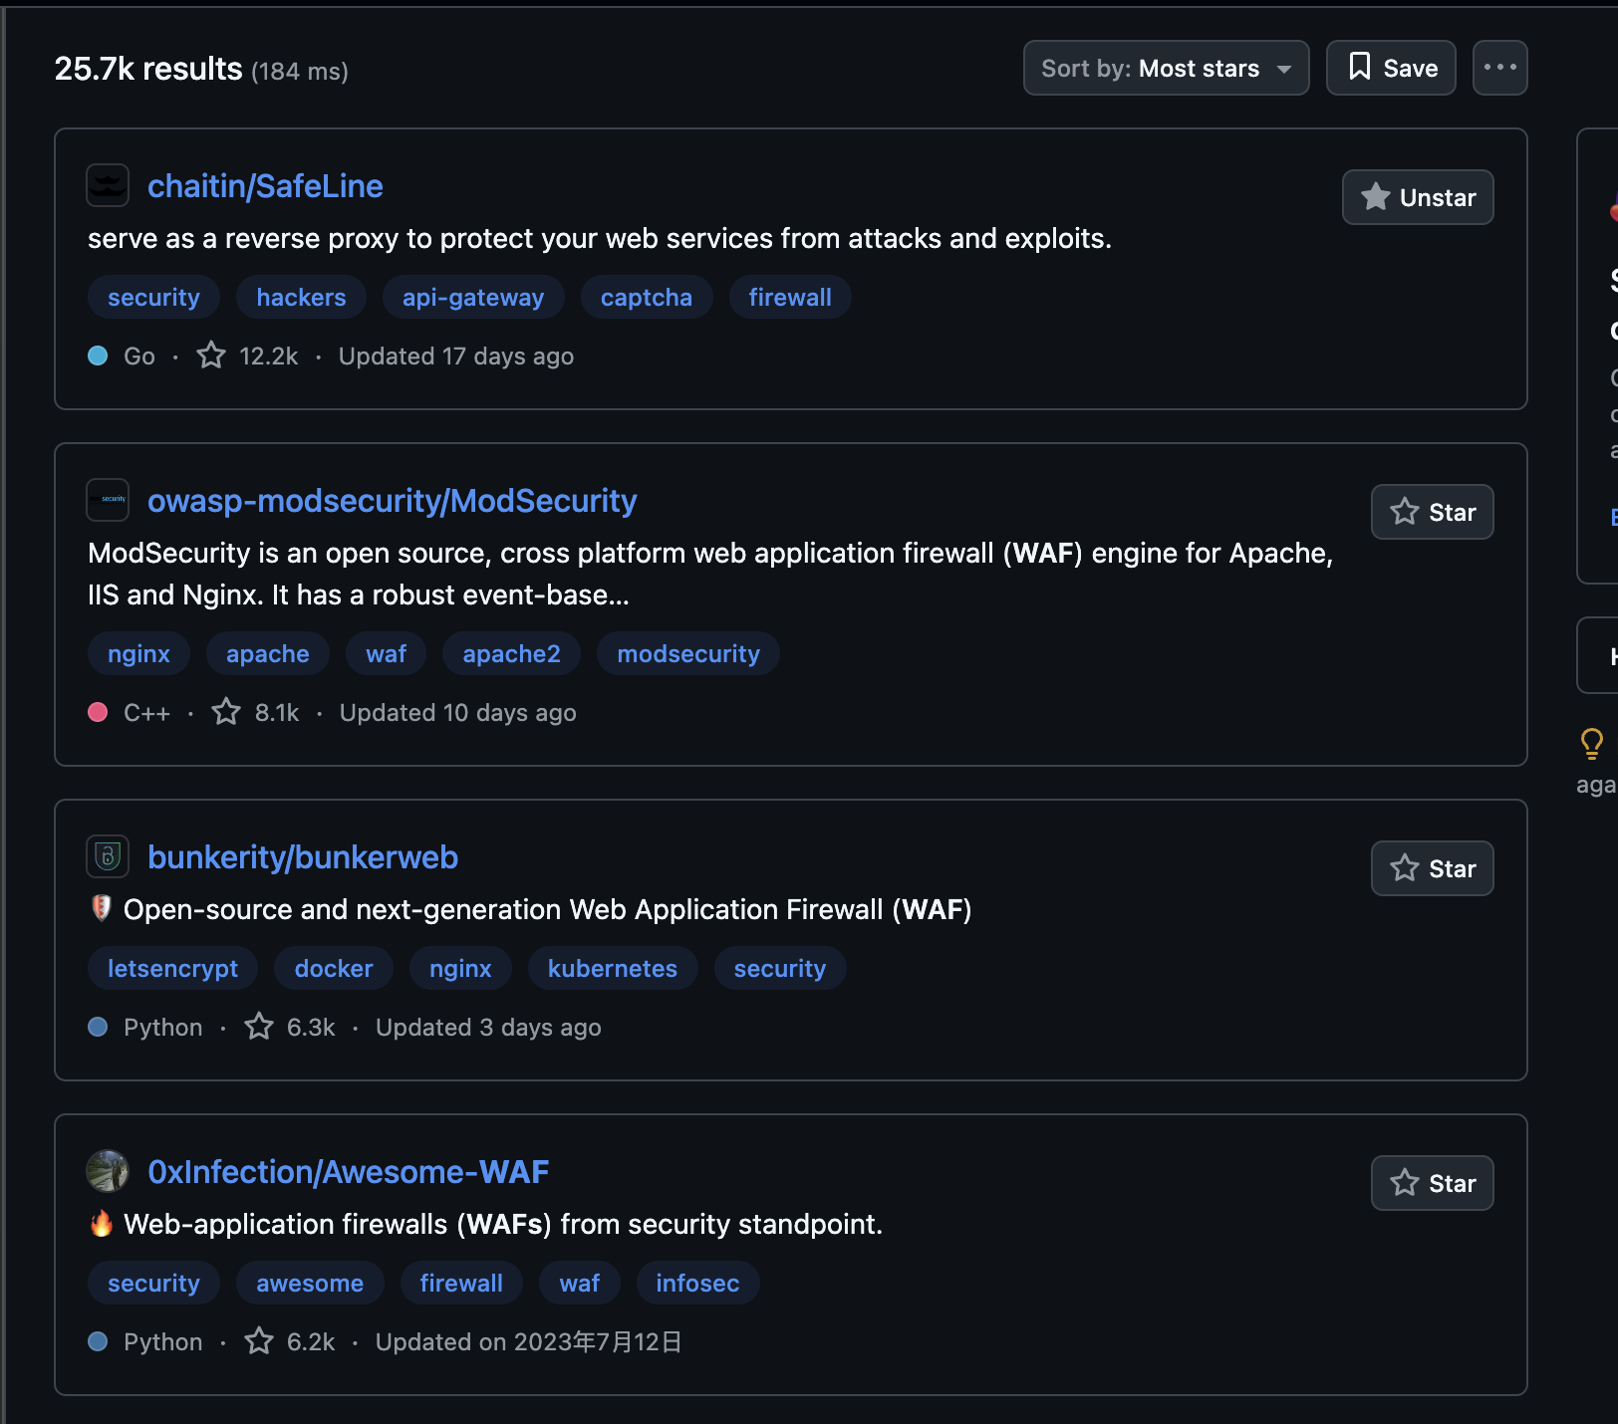Image resolution: width=1618 pixels, height=1424 pixels.
Task: Open the chaitin/SafeLine repository link
Action: 265,186
